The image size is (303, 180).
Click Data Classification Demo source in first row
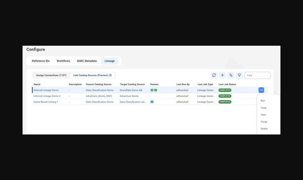point(100,90)
